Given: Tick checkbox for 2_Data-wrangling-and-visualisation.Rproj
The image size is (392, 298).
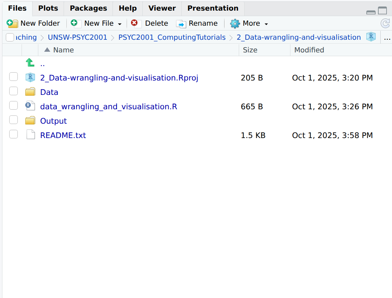Looking at the screenshot, I should [13, 77].
